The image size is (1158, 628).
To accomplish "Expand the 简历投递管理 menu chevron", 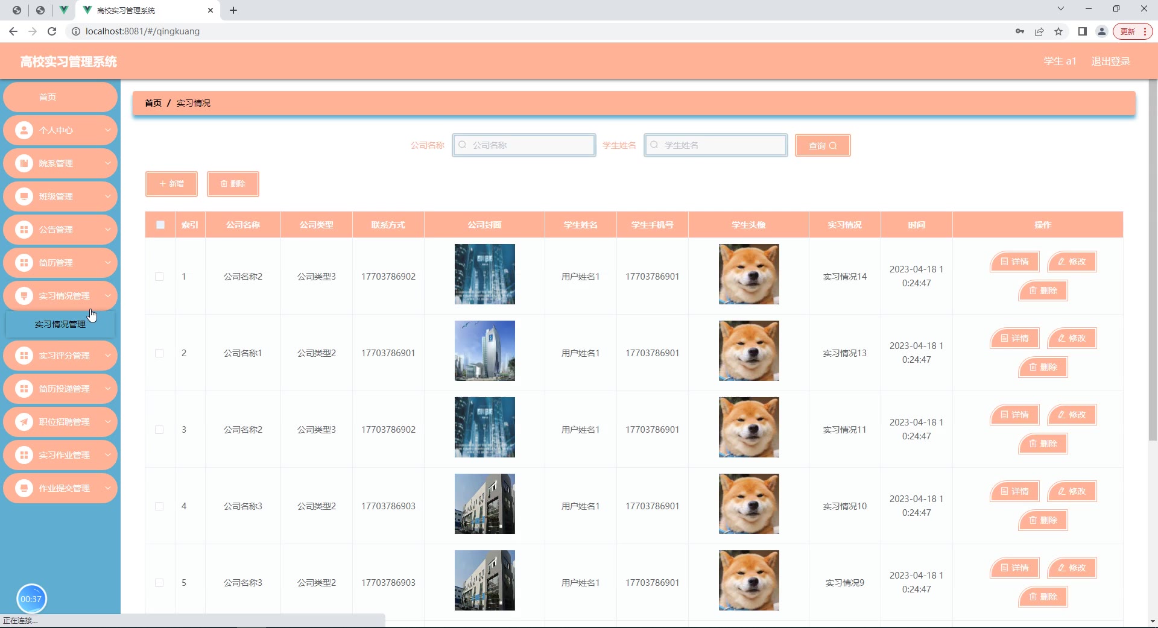I will click(x=108, y=389).
